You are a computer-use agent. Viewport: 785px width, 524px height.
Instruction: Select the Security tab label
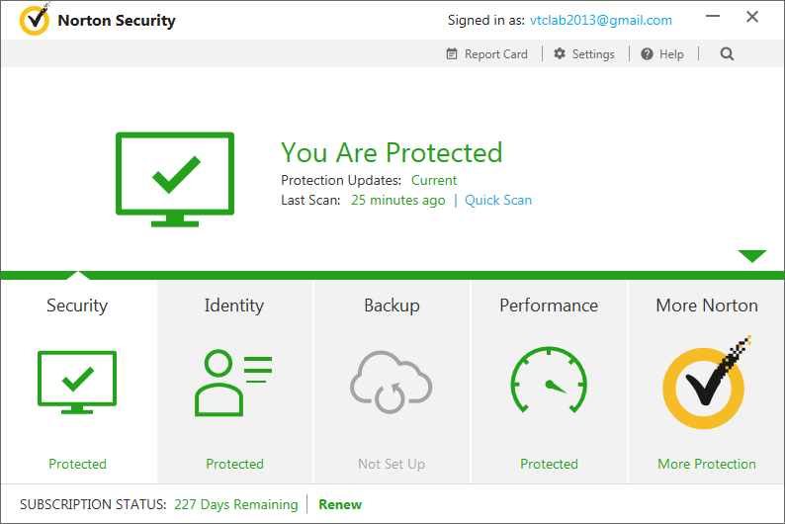click(77, 306)
